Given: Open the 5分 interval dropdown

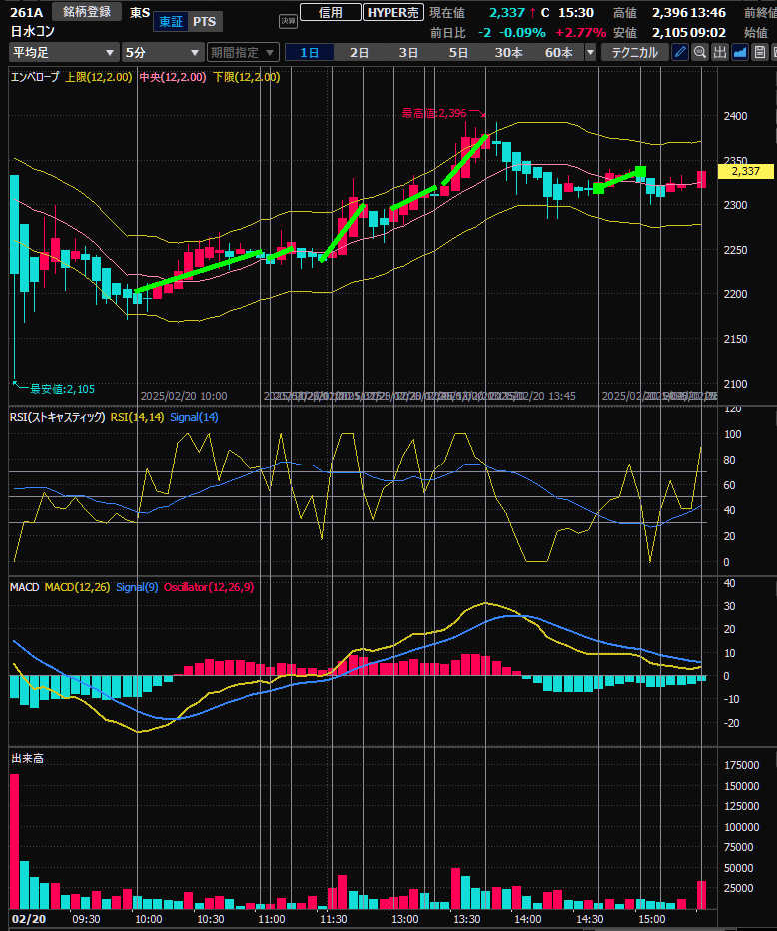Looking at the screenshot, I should pos(162,52).
